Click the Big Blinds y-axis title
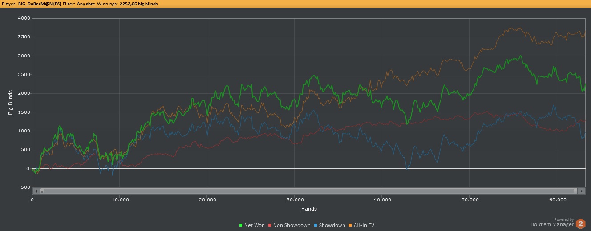Viewport: 591px width, 231px height. [11, 102]
